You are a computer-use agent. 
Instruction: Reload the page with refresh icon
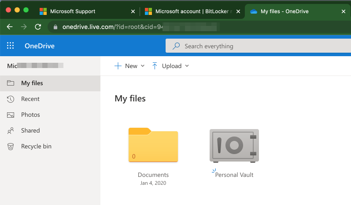[x=38, y=27]
